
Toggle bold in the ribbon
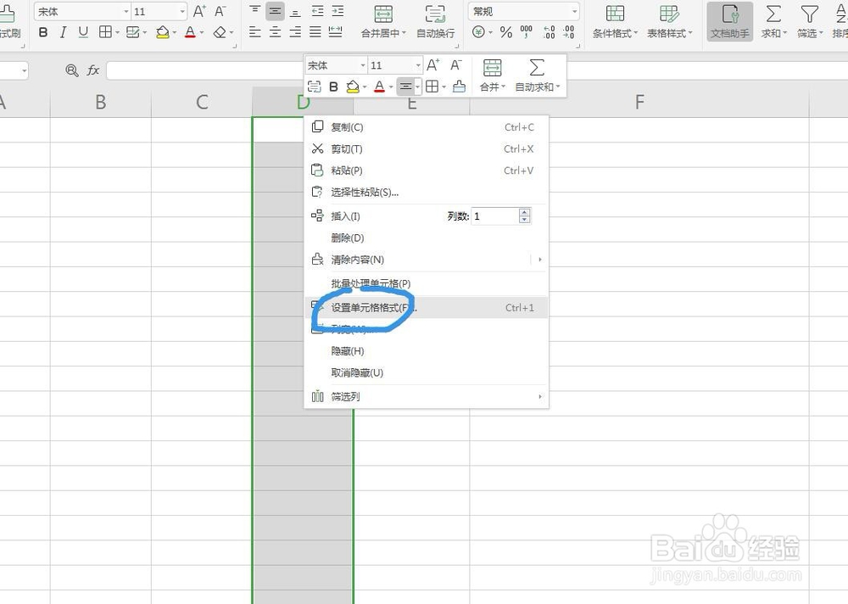click(43, 32)
